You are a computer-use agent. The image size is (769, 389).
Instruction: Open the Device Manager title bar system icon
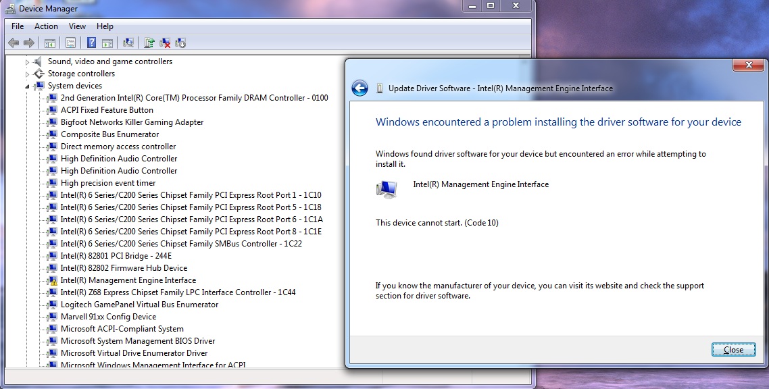click(x=10, y=8)
